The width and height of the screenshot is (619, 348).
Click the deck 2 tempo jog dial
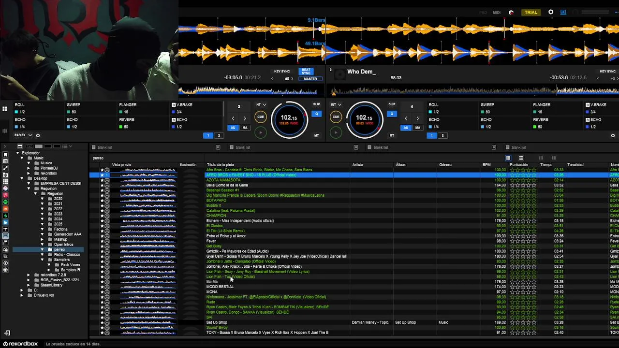pyautogui.click(x=365, y=119)
